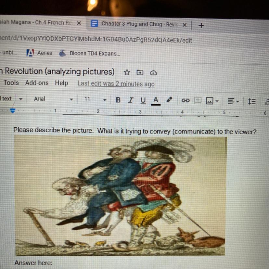Open the 'Last edit was 2 minutes ago' history
This screenshot has width=269, height=269.
pyautogui.click(x=116, y=84)
